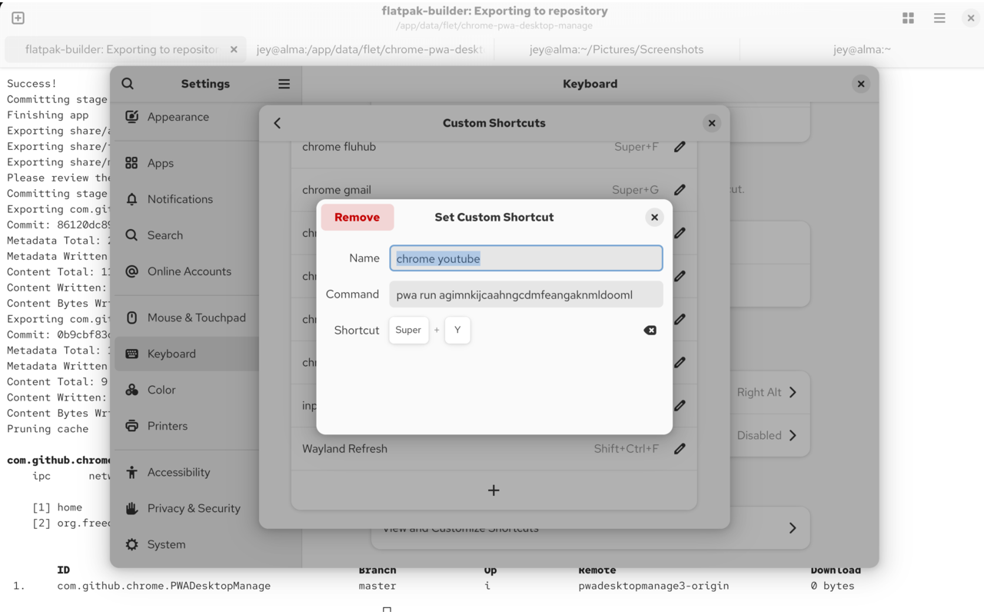Viewport: 984px width, 615px height.
Task: Add a new custom shortcut with plus button
Action: tap(494, 490)
